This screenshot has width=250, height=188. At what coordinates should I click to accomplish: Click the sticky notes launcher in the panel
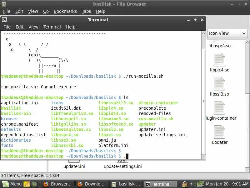(x=27, y=184)
